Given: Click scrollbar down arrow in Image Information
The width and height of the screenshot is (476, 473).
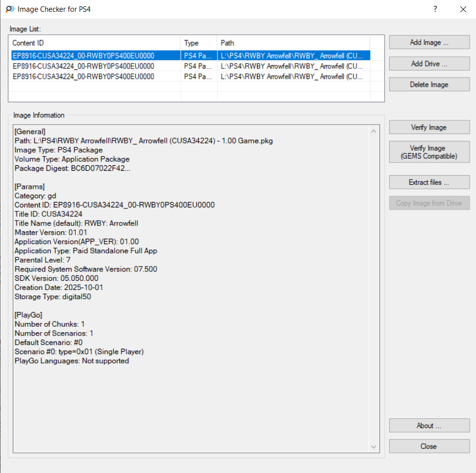Looking at the screenshot, I should point(374,447).
